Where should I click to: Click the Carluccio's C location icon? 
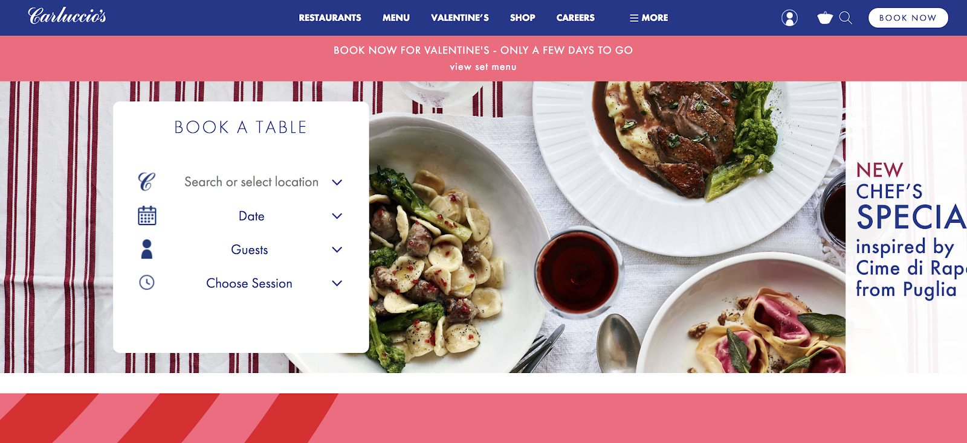pyautogui.click(x=146, y=182)
